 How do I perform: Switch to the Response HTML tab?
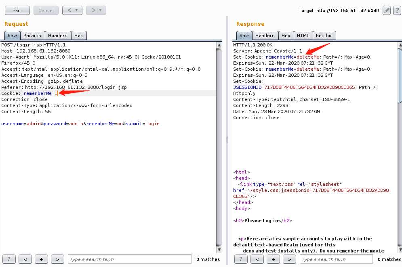(303, 36)
